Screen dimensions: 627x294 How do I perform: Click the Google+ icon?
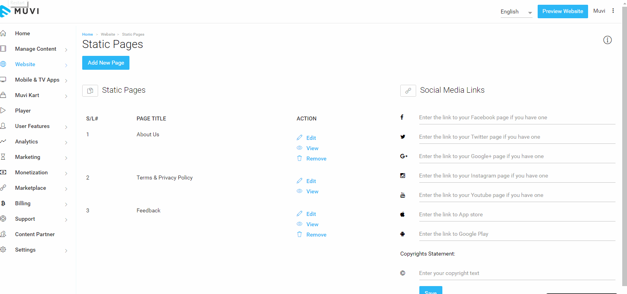pos(404,156)
